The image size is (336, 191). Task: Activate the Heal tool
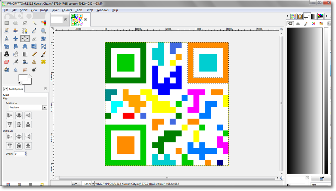pyautogui.click(x=43, y=62)
